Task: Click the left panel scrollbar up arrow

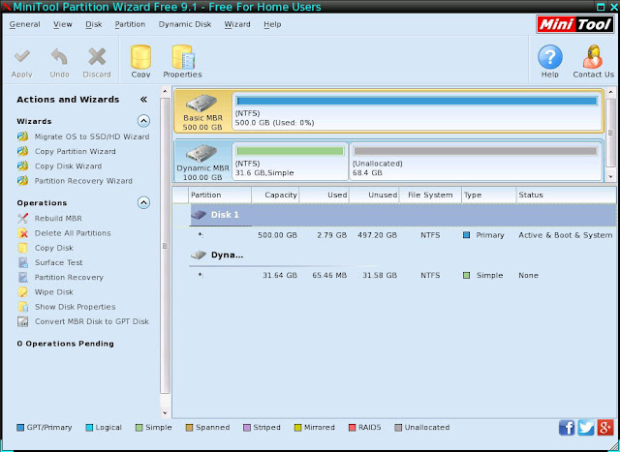Action: click(166, 91)
